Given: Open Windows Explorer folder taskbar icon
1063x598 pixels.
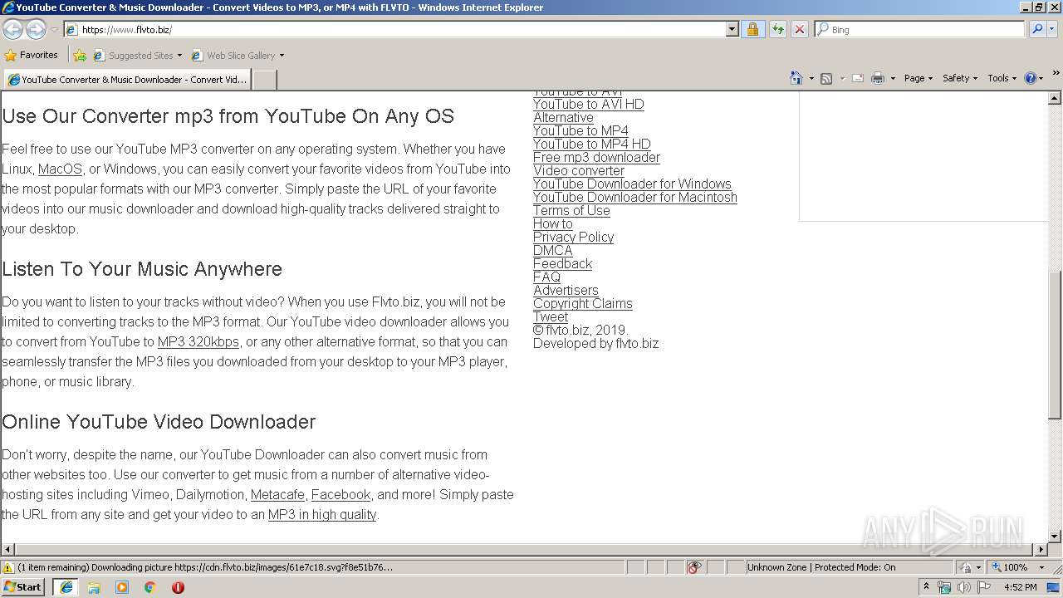Looking at the screenshot, I should click(94, 587).
